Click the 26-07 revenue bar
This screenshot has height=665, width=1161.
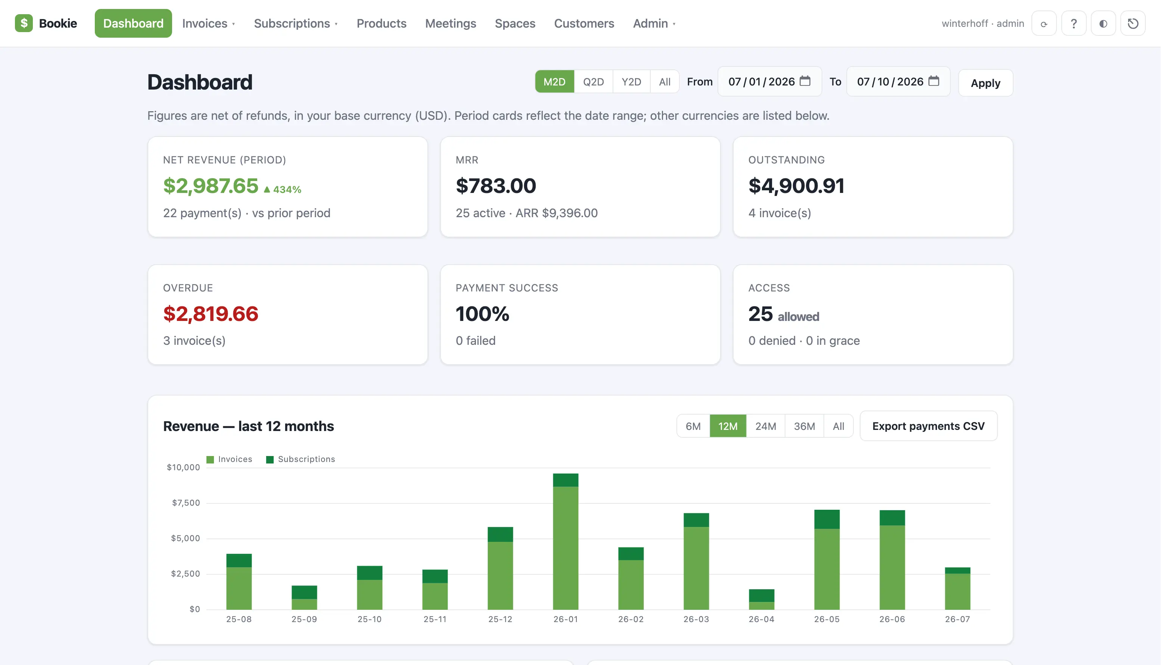click(x=958, y=588)
